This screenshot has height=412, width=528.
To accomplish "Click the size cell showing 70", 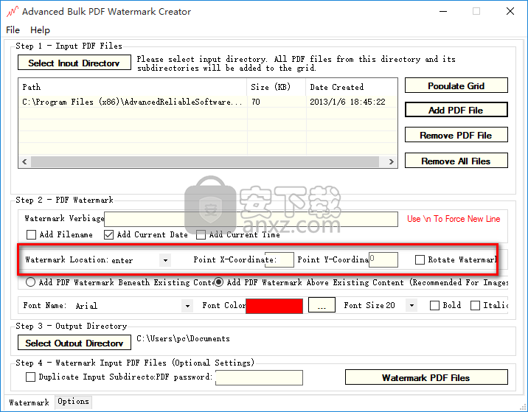I will [x=277, y=102].
